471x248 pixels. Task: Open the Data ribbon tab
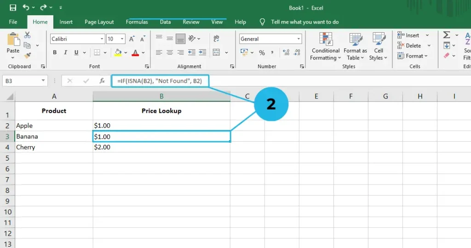click(165, 22)
